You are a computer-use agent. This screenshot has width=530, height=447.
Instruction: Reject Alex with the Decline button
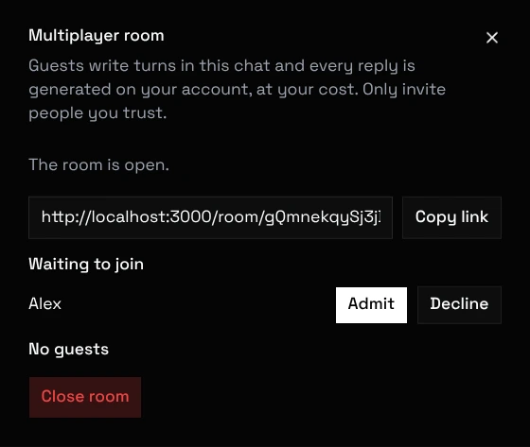pyautogui.click(x=459, y=305)
